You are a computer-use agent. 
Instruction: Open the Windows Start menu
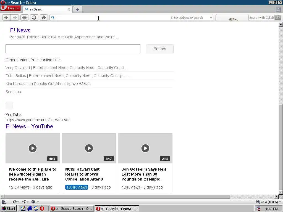9,209
